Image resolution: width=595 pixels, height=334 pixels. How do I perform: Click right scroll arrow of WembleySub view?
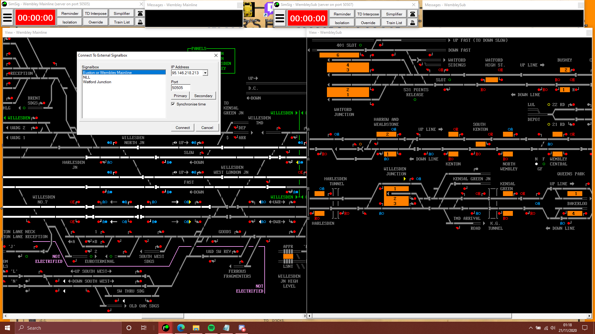coord(589,316)
